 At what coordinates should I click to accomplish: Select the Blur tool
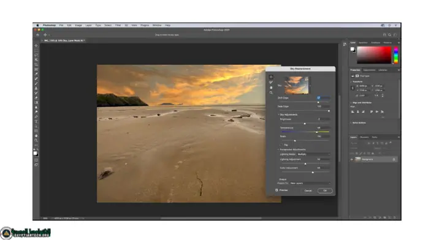point(36,107)
